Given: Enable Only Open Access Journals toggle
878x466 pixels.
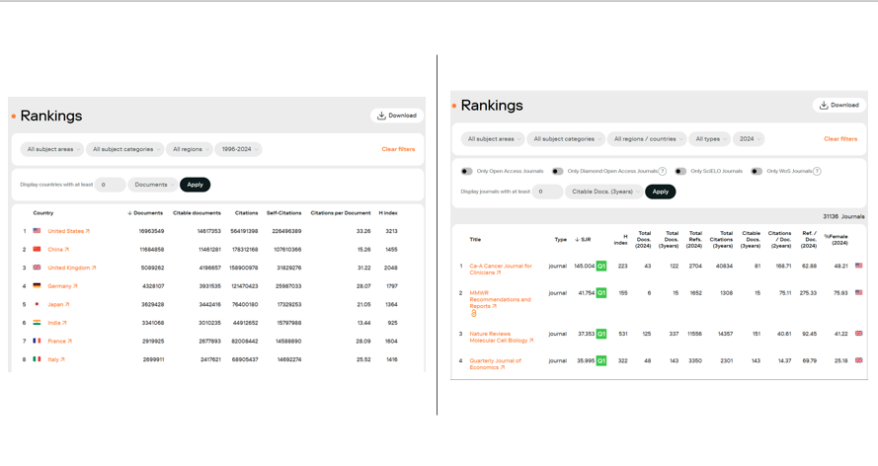Looking at the screenshot, I should 467,172.
